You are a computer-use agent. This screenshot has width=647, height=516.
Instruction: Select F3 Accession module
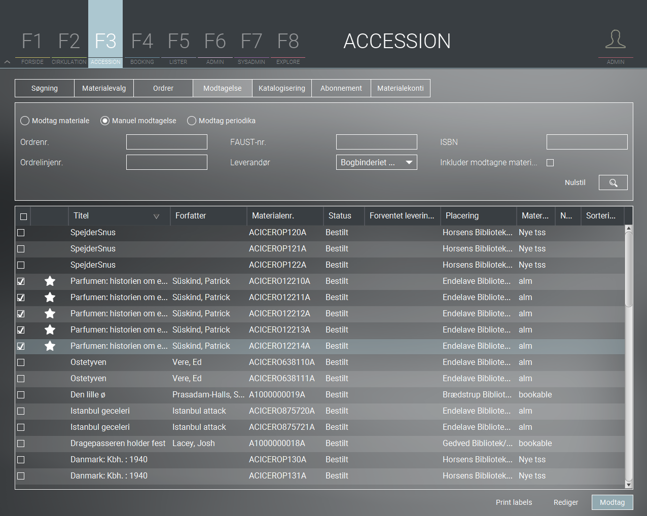(105, 34)
